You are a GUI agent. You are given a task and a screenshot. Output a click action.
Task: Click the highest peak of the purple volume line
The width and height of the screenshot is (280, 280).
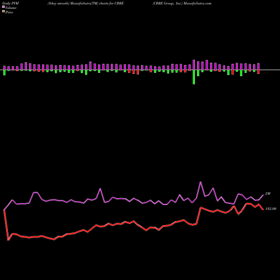point(200,182)
